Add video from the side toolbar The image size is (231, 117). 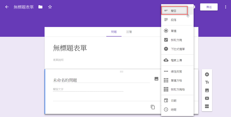(x=207, y=98)
